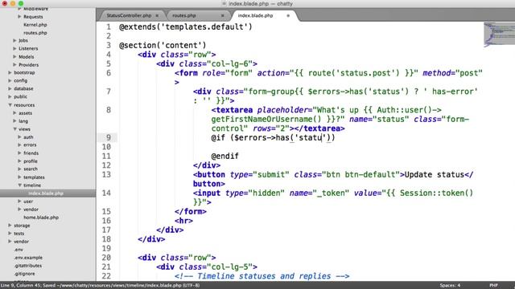Viewport: 515px width, 289px height.
Task: Expand the Listeners folder arrow
Action: click(14, 48)
